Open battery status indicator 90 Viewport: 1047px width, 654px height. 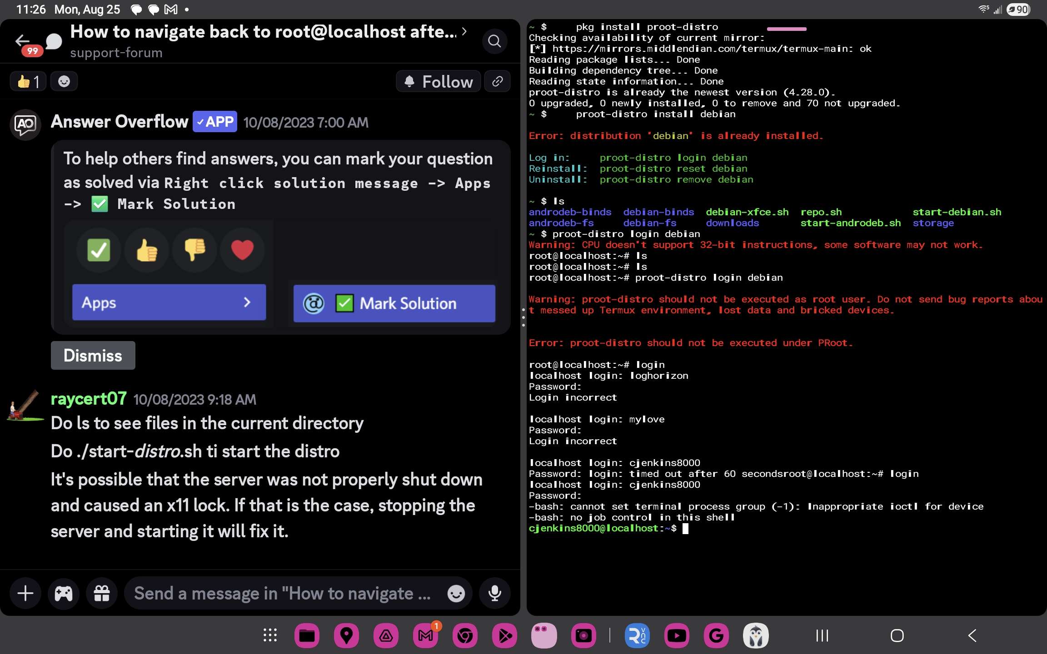[x=1019, y=9]
